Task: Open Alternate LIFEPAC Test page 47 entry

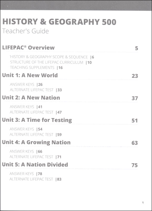Action: pos(36,112)
